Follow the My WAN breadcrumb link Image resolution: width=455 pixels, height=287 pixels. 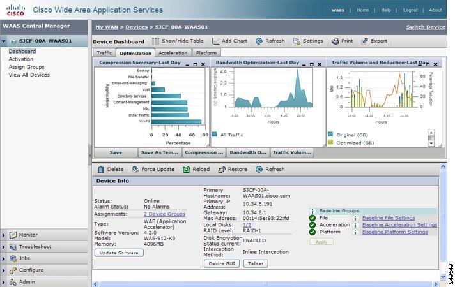pyautogui.click(x=107, y=27)
